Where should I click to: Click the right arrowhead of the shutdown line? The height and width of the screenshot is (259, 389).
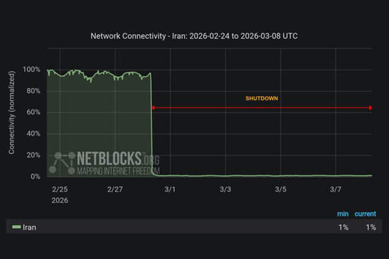pos(370,108)
